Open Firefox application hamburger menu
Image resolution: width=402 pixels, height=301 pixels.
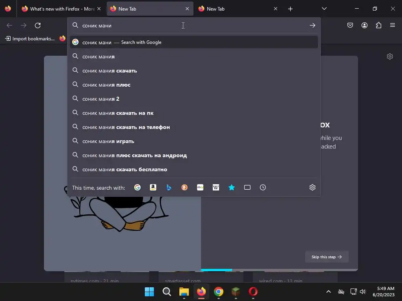tap(393, 25)
